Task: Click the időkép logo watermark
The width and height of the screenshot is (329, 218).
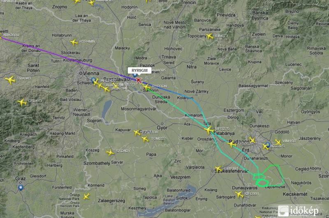Action: click(x=299, y=211)
